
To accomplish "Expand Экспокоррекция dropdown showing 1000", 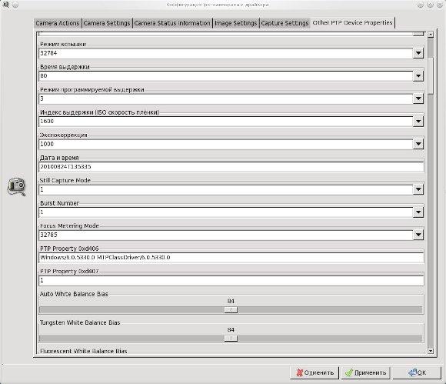I will (418, 144).
